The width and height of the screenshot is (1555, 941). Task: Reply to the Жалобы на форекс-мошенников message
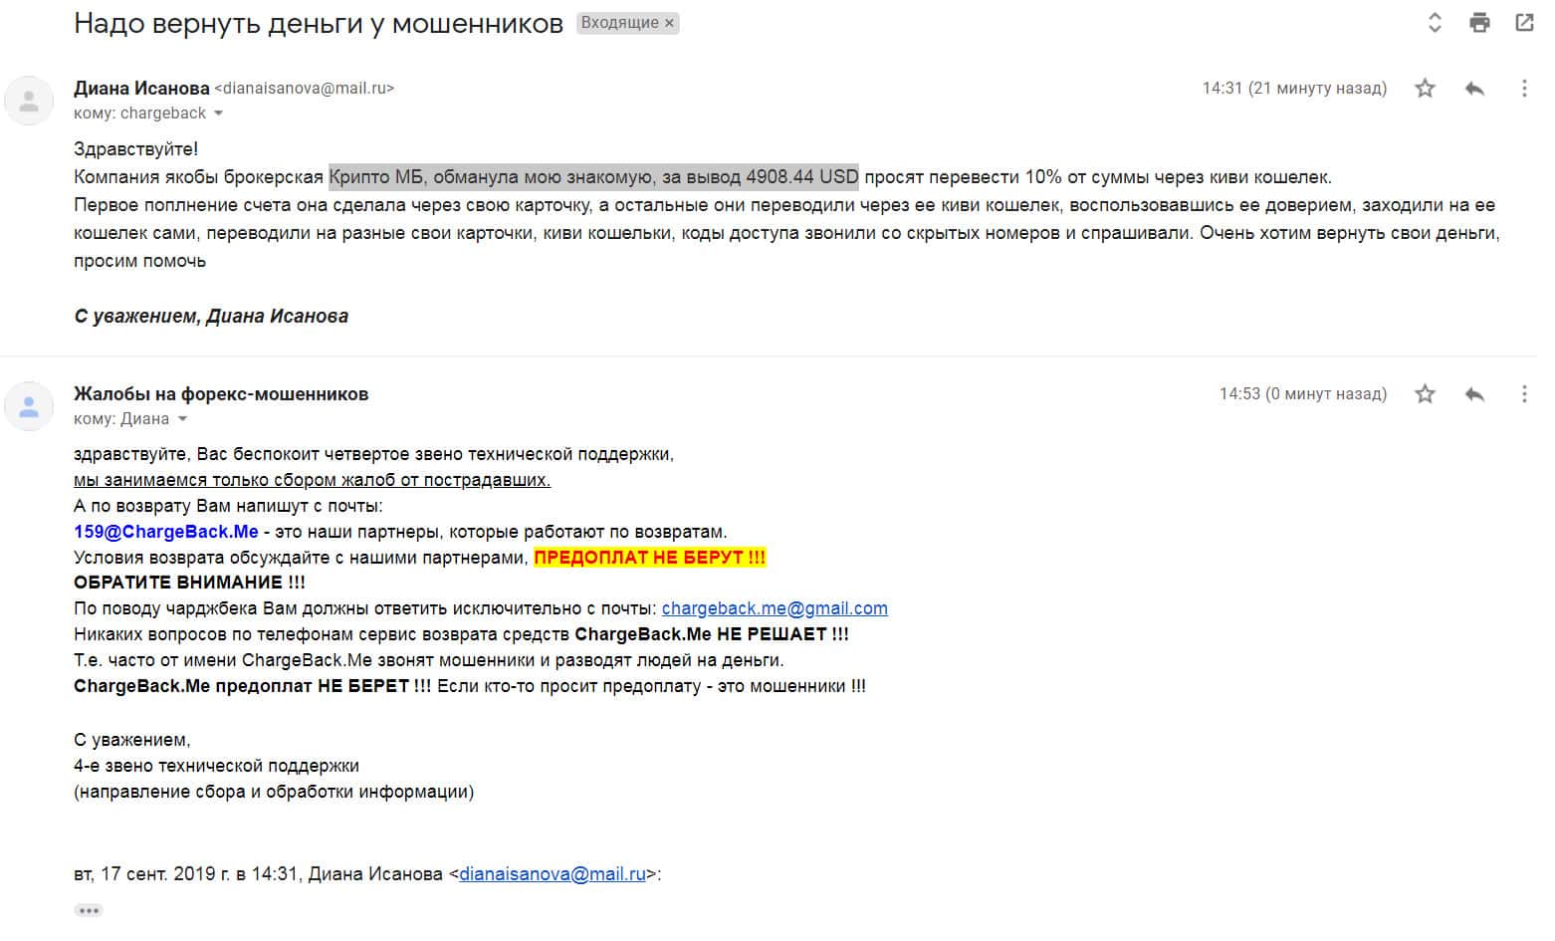tap(1474, 394)
